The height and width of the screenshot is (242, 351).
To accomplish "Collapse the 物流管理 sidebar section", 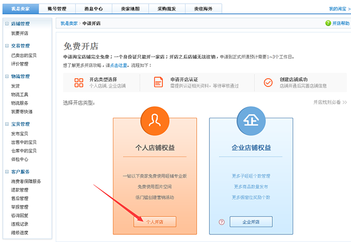I will (x=7, y=76).
